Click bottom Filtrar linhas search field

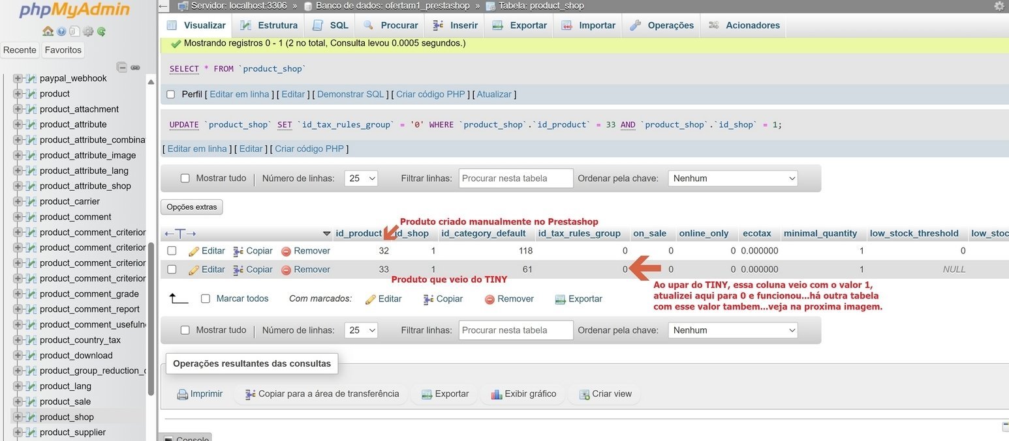pos(516,330)
